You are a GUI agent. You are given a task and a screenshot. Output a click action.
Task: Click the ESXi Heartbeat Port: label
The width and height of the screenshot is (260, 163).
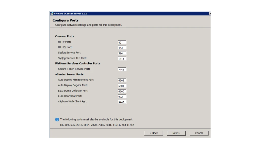tap(70, 96)
